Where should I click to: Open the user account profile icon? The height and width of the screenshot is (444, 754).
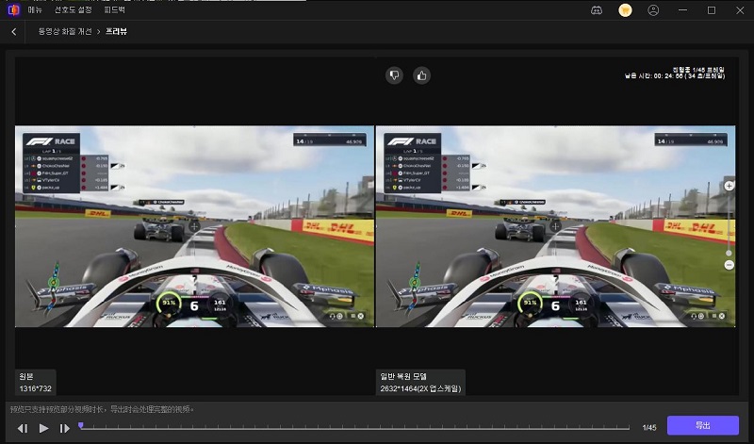(x=653, y=10)
